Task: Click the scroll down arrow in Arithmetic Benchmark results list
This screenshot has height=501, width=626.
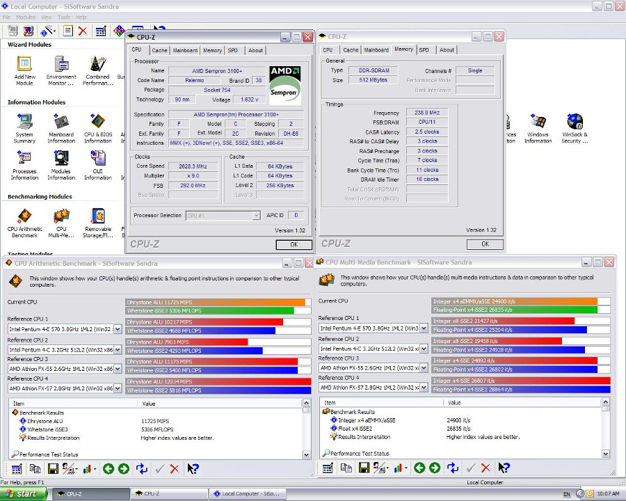Action: coord(306,454)
